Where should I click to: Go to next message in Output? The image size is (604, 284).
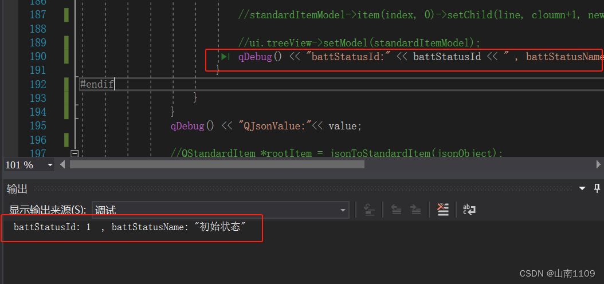pos(415,210)
